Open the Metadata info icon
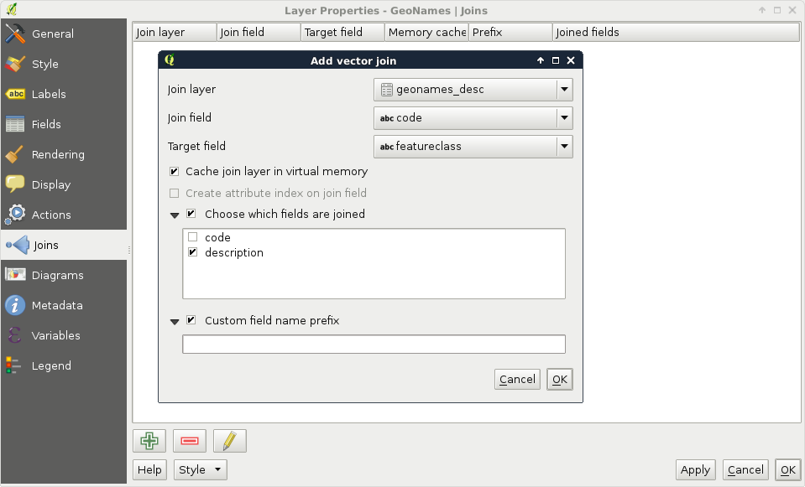 pyautogui.click(x=15, y=305)
